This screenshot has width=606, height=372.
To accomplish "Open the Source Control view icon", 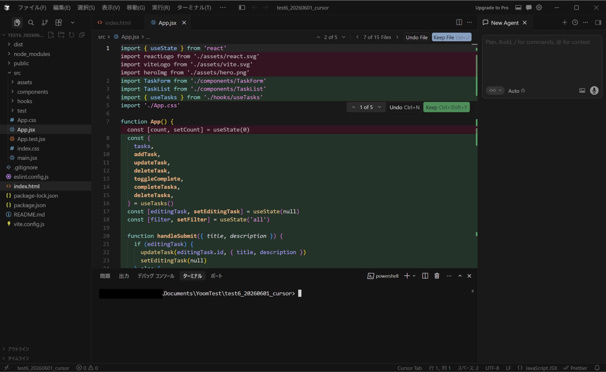I will pyautogui.click(x=45, y=22).
